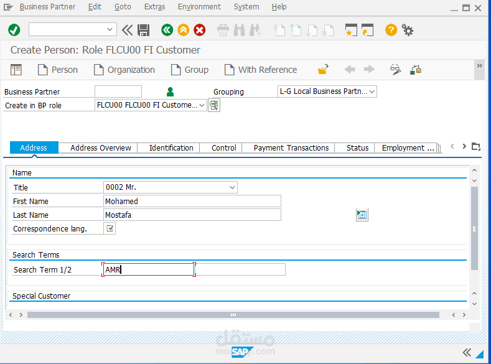Click the SAP window menu icon
The image size is (491, 364).
pos(8,7)
